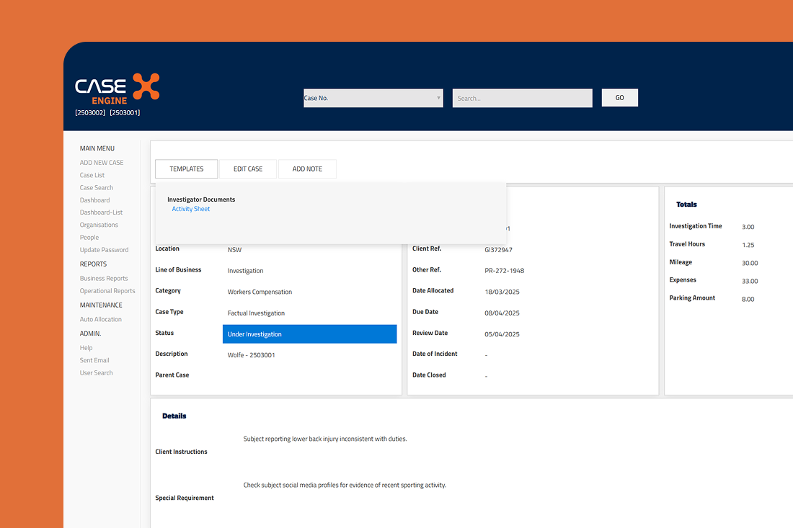Click the Search input field
The width and height of the screenshot is (793, 528).
tap(523, 98)
